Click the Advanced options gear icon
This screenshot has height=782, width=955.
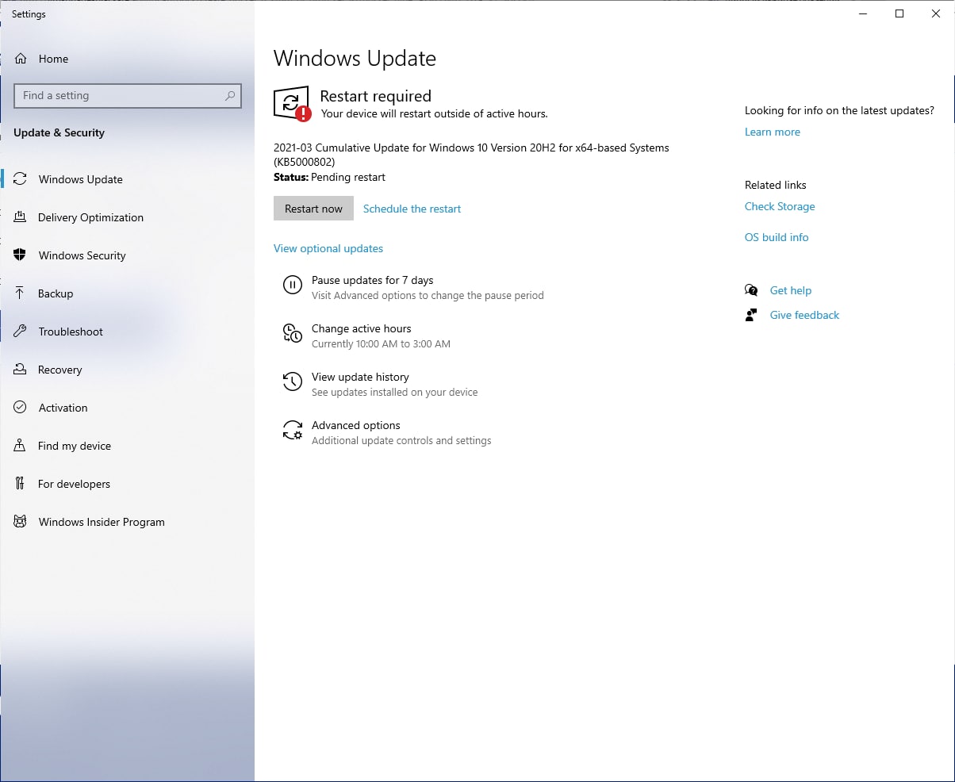point(293,431)
